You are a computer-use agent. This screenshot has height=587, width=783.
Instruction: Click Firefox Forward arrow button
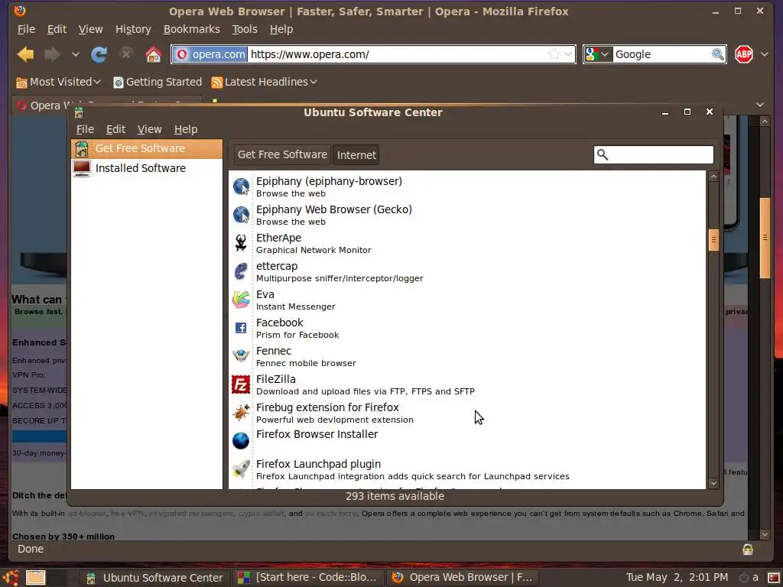52,54
